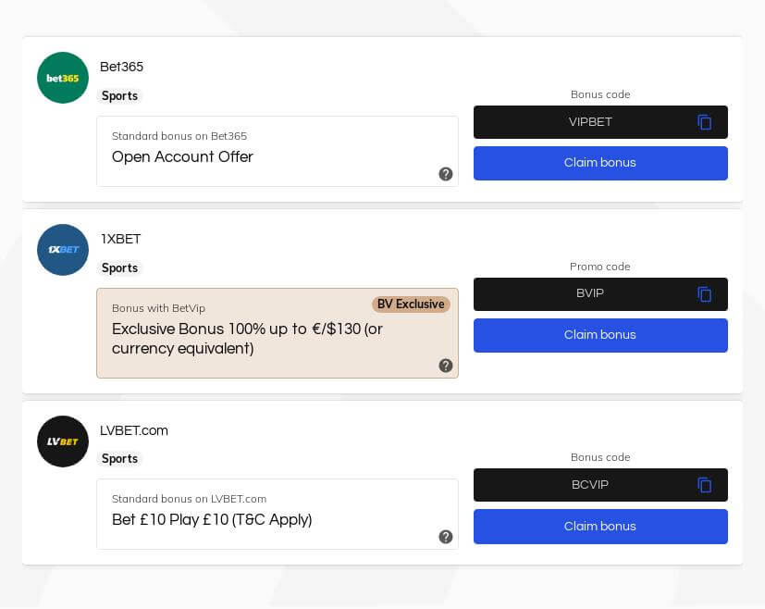Open help icon on LVBET offer
The image size is (765, 609).
click(446, 537)
